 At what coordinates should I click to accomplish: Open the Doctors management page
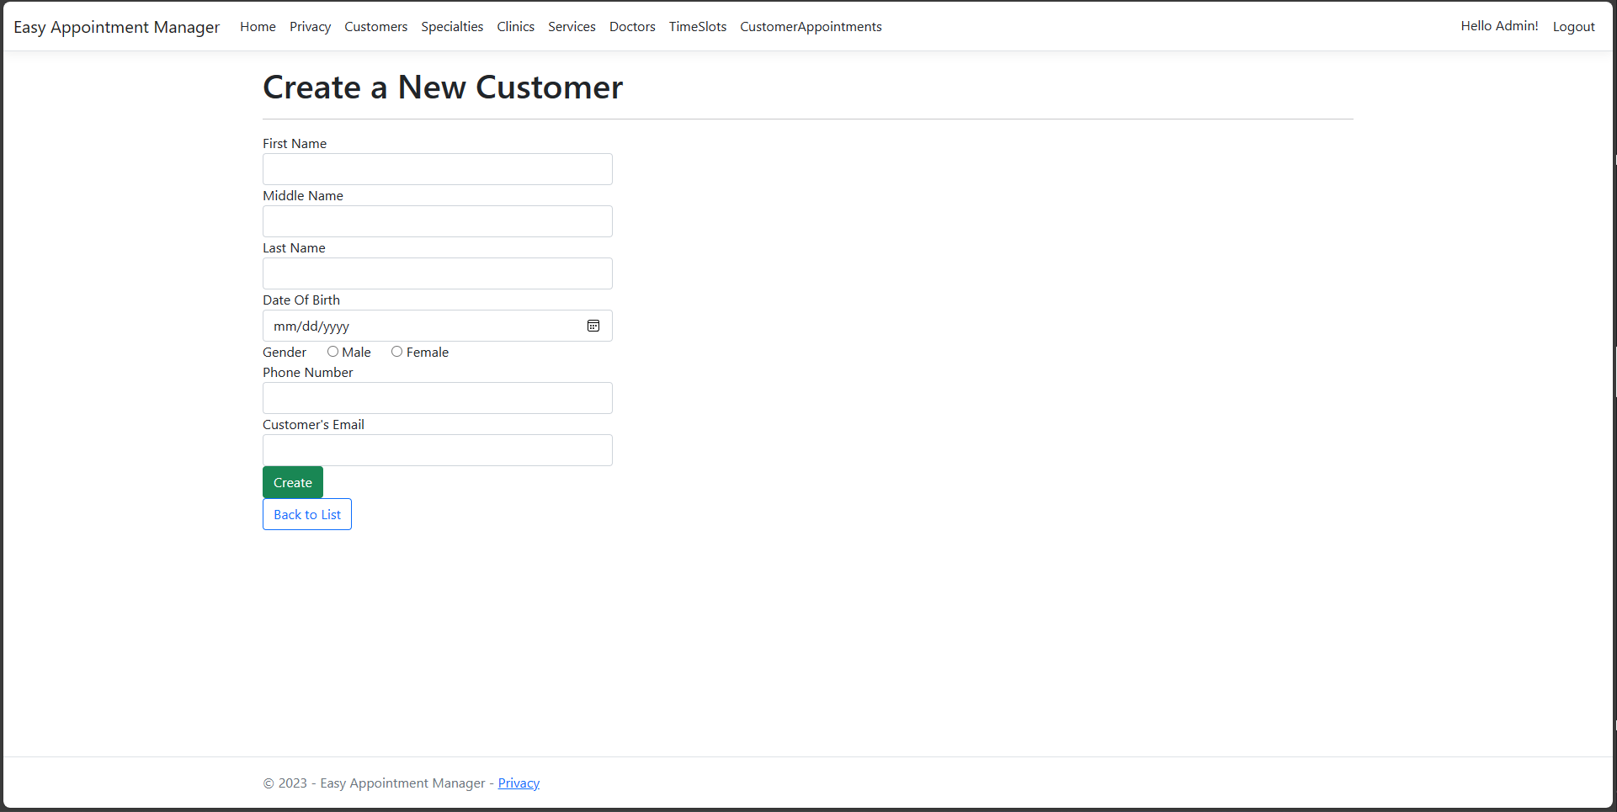[x=632, y=26]
